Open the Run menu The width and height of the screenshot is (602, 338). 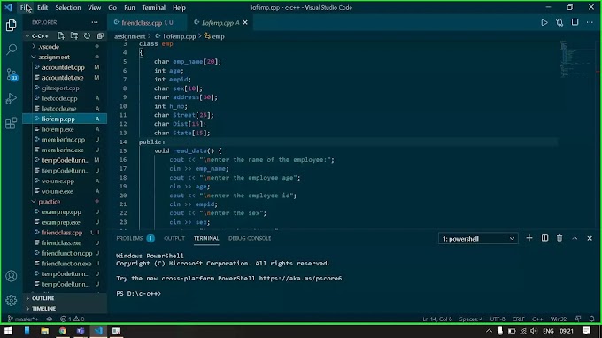tap(129, 7)
